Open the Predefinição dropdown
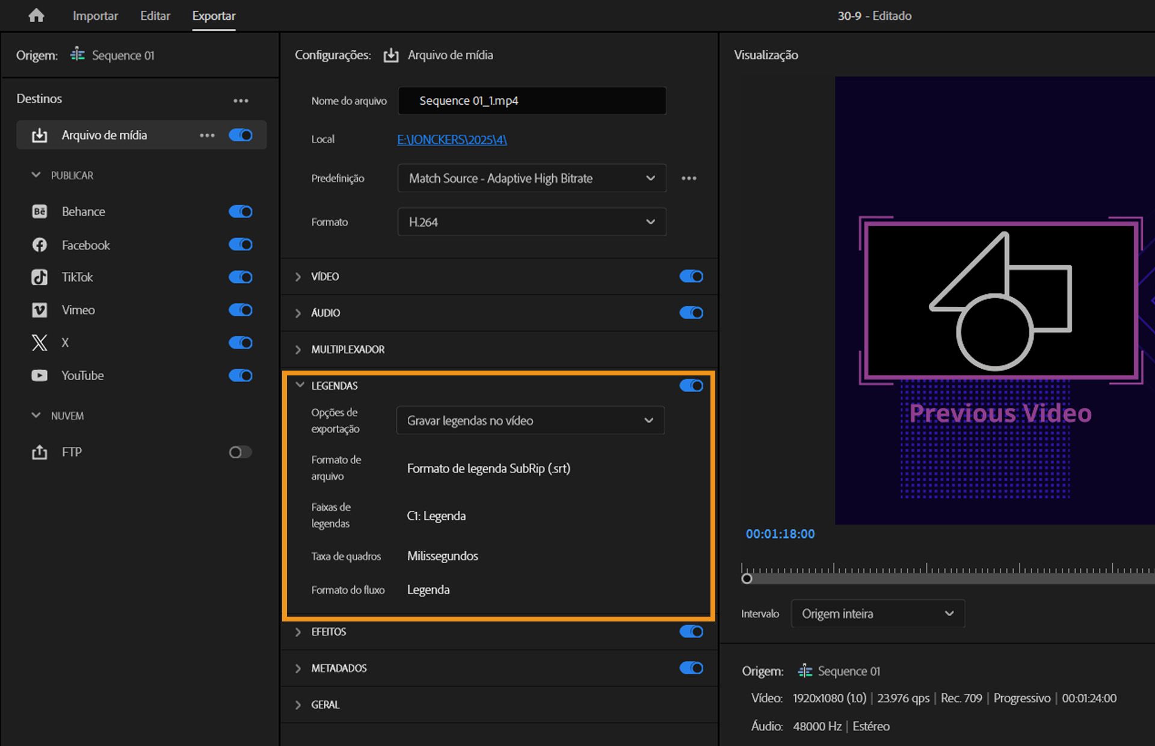Screen dimensions: 1155x746 (x=531, y=178)
